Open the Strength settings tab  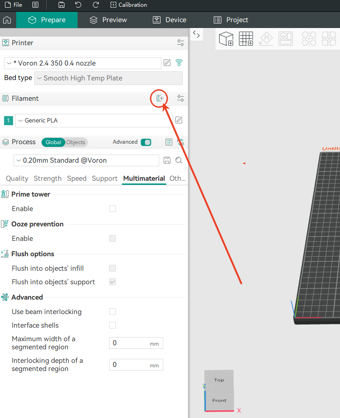[47, 178]
